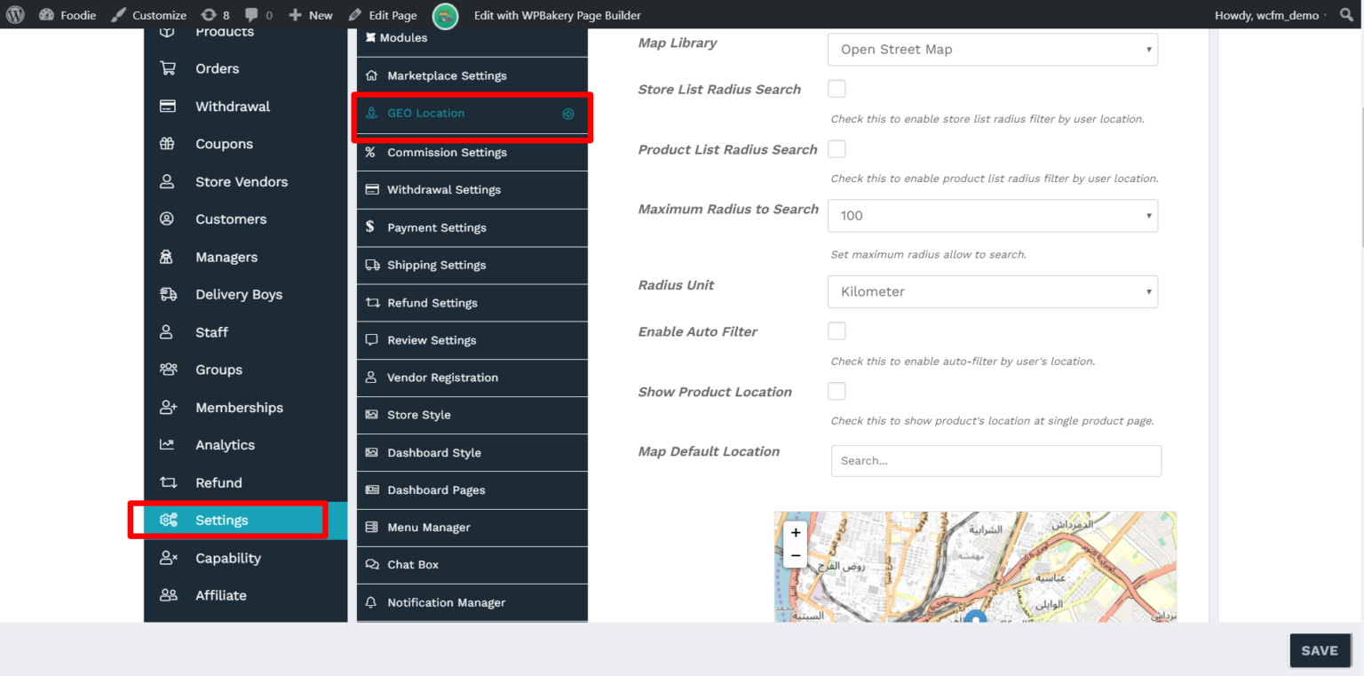Click the gear icon beside GEO Location
The width and height of the screenshot is (1364, 676).
pyautogui.click(x=568, y=114)
